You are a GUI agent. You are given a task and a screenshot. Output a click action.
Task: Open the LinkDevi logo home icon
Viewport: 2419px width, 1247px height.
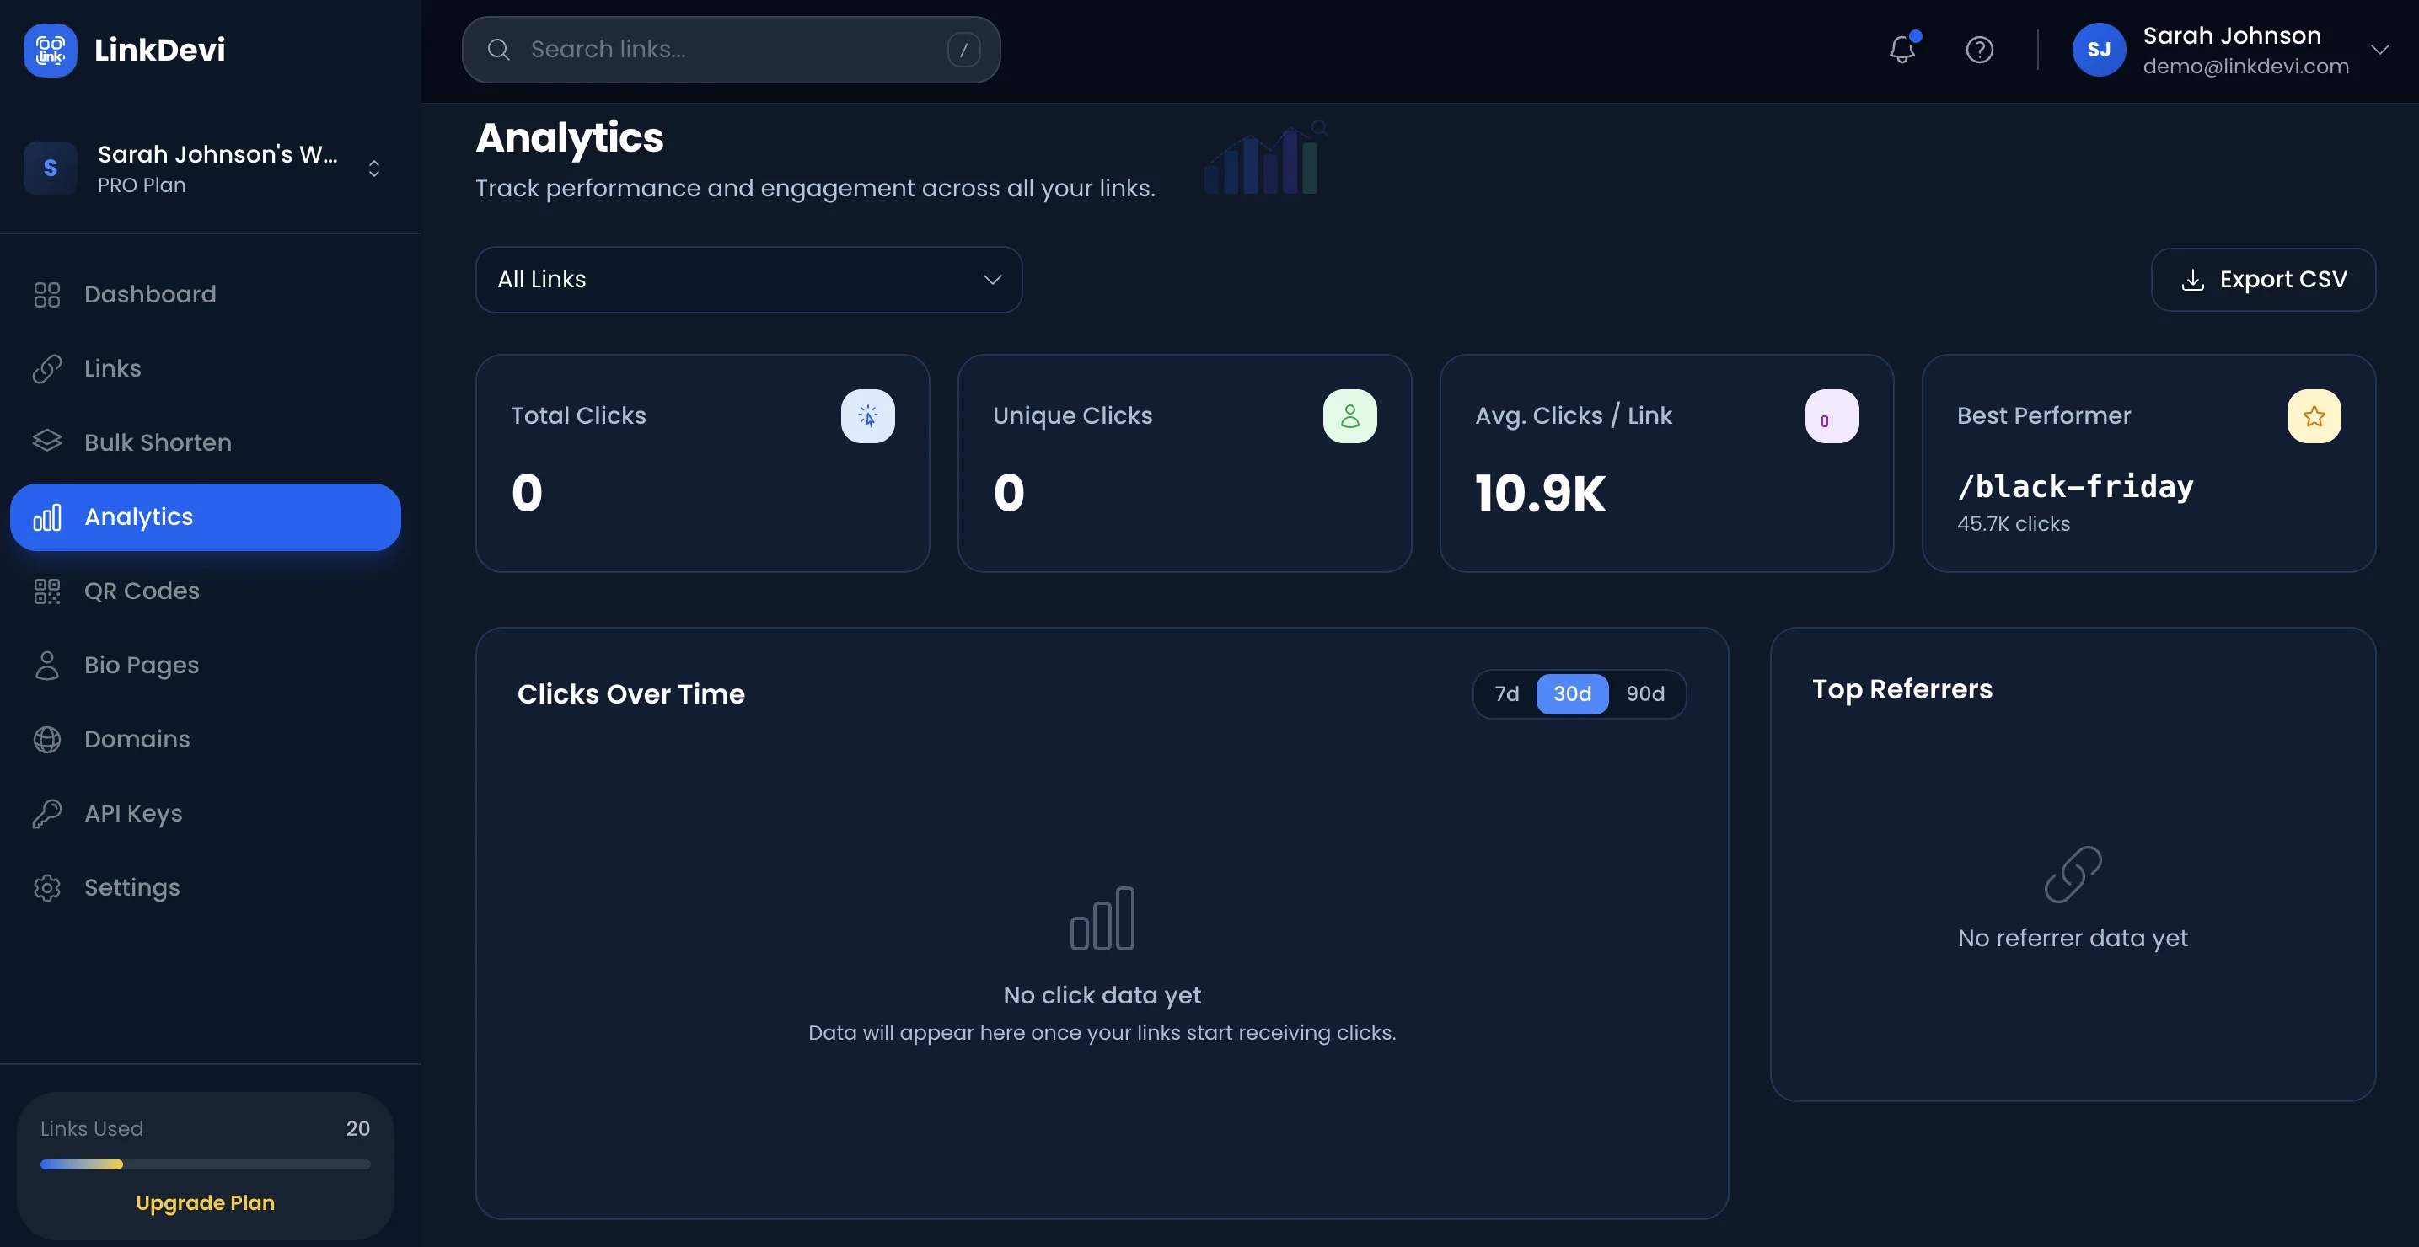pos(50,50)
